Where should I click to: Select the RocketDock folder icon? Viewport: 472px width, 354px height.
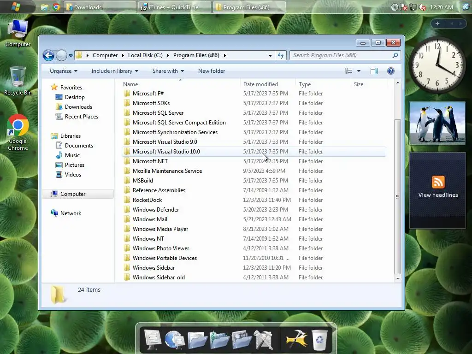(x=127, y=200)
